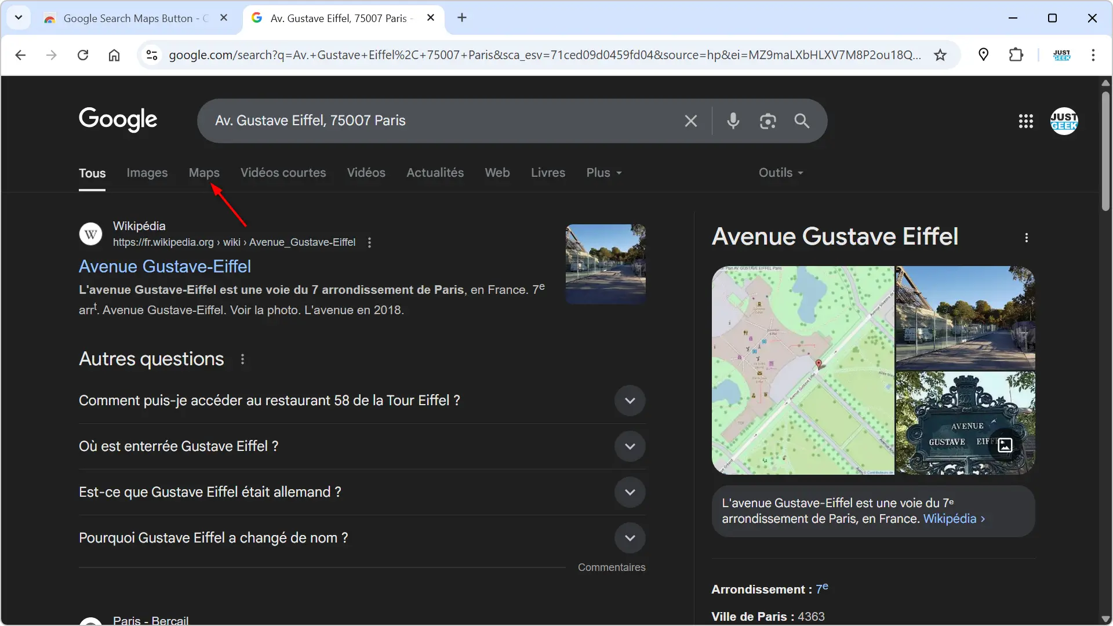
Task: Click the page vertical scrollbar thumb
Action: point(1105,151)
